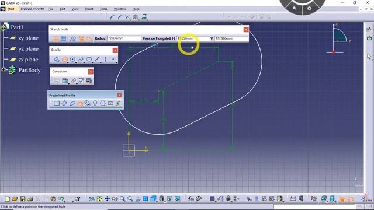Click the Fit All In icon
The width and height of the screenshot is (374, 210).
point(99,199)
